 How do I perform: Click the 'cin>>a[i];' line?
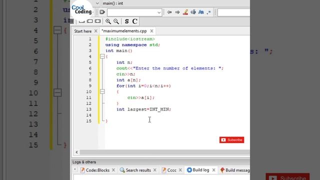click(x=141, y=97)
